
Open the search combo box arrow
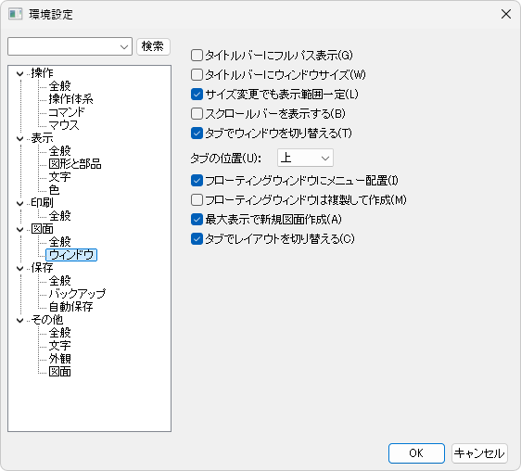click(x=124, y=46)
